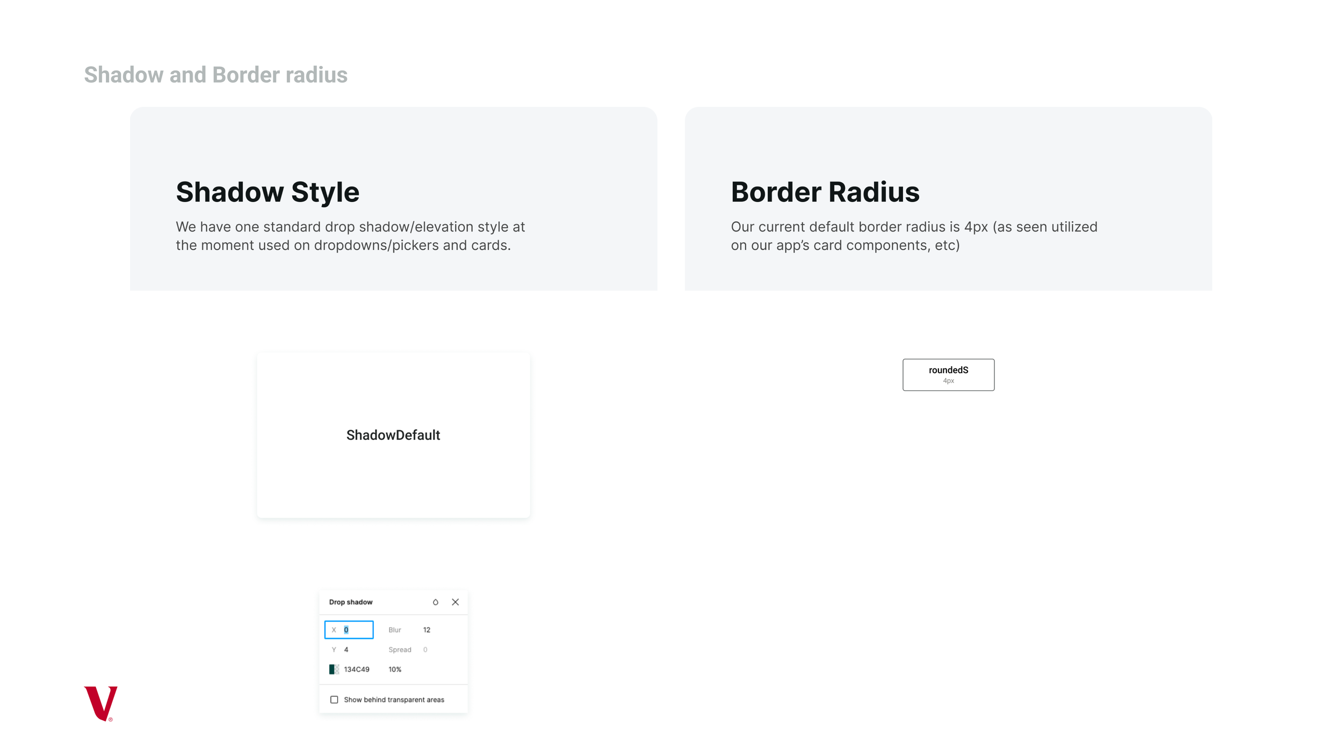Click the Blur label
Viewport: 1343px width, 755px height.
[x=395, y=630]
